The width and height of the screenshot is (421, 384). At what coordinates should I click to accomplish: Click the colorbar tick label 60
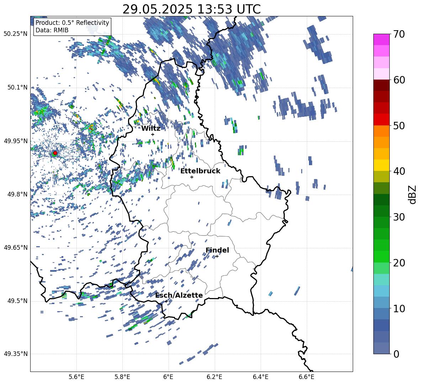[399, 80]
